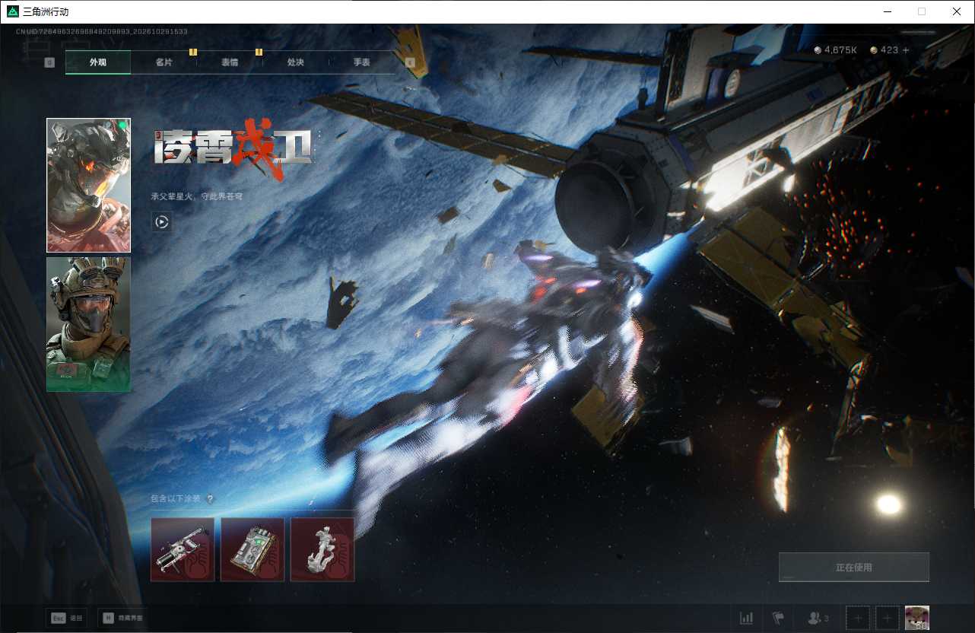Screen dimensions: 975x633
Task: Close the 三角洲行动 window
Action: [957, 11]
